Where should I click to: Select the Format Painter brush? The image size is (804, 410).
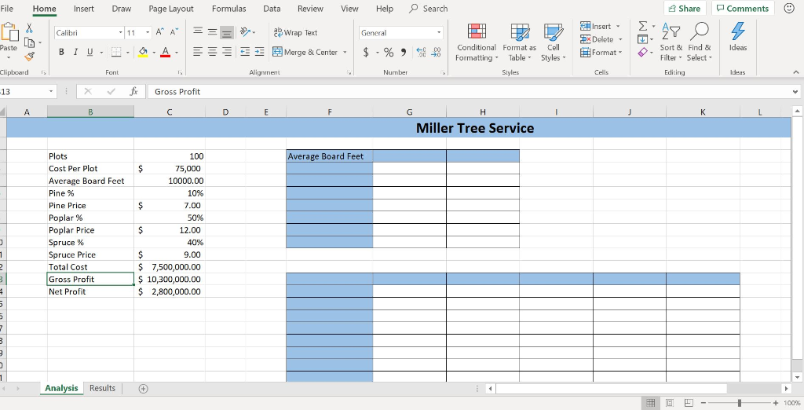coord(29,57)
